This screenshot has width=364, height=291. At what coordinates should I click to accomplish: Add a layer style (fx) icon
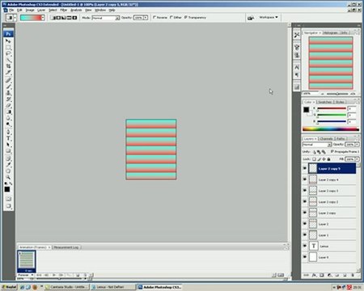click(314, 275)
